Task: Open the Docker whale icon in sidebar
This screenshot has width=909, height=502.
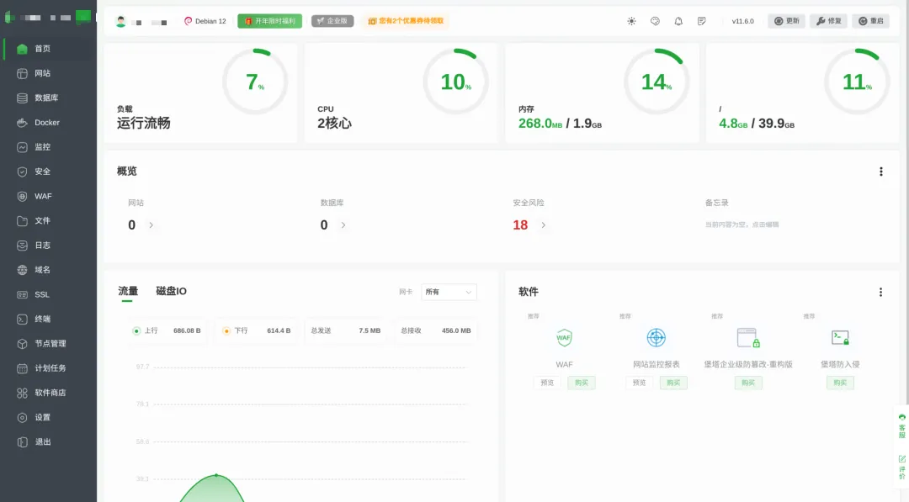Action: coord(22,123)
